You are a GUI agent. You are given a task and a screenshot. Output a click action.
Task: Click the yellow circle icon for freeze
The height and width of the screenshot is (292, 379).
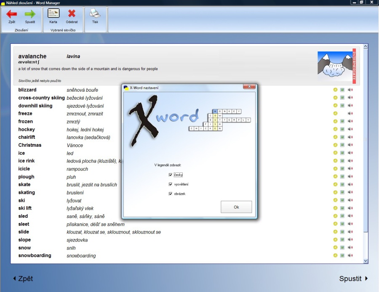pyautogui.click(x=335, y=113)
